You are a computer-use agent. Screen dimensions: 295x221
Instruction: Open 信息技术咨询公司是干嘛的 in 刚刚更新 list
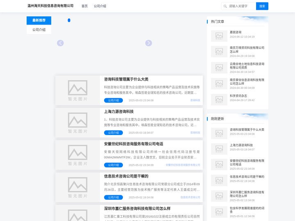tap(247, 177)
